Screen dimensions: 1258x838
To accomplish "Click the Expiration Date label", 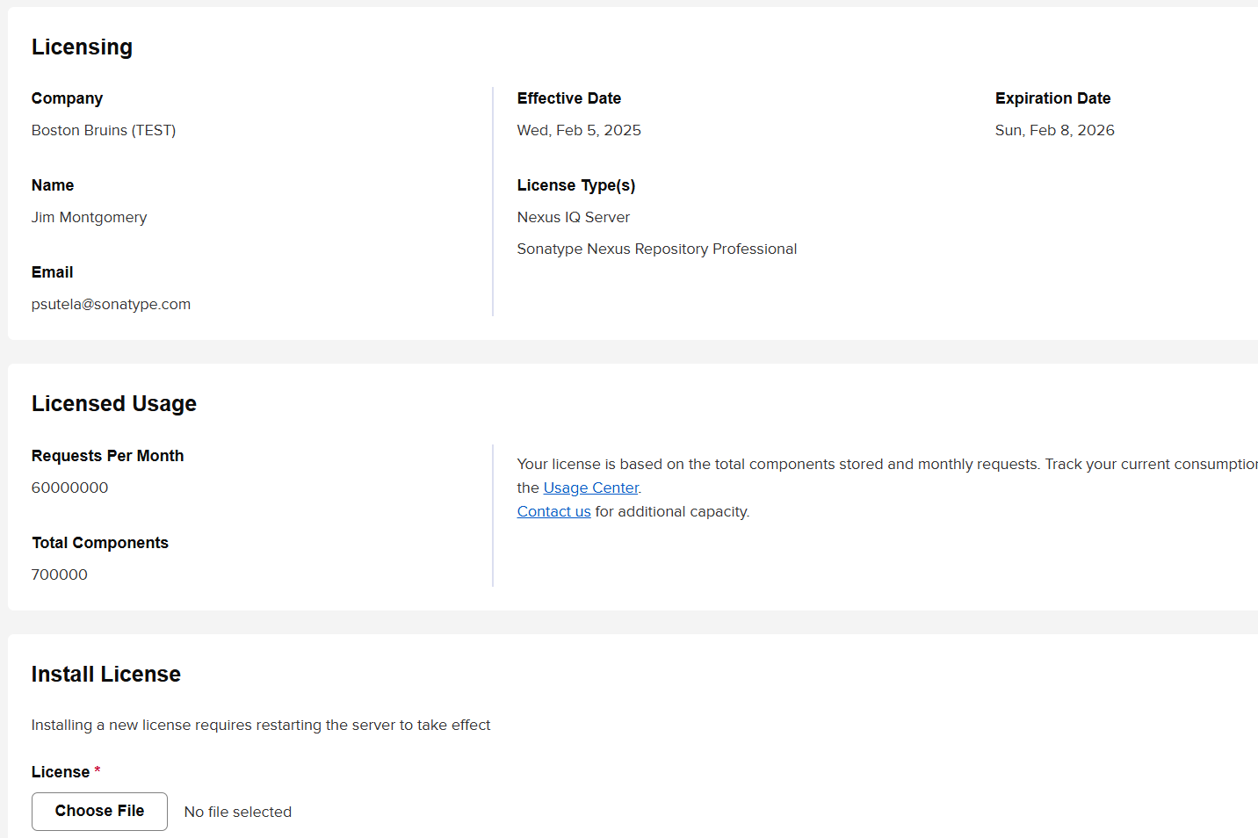I will [x=1052, y=98].
